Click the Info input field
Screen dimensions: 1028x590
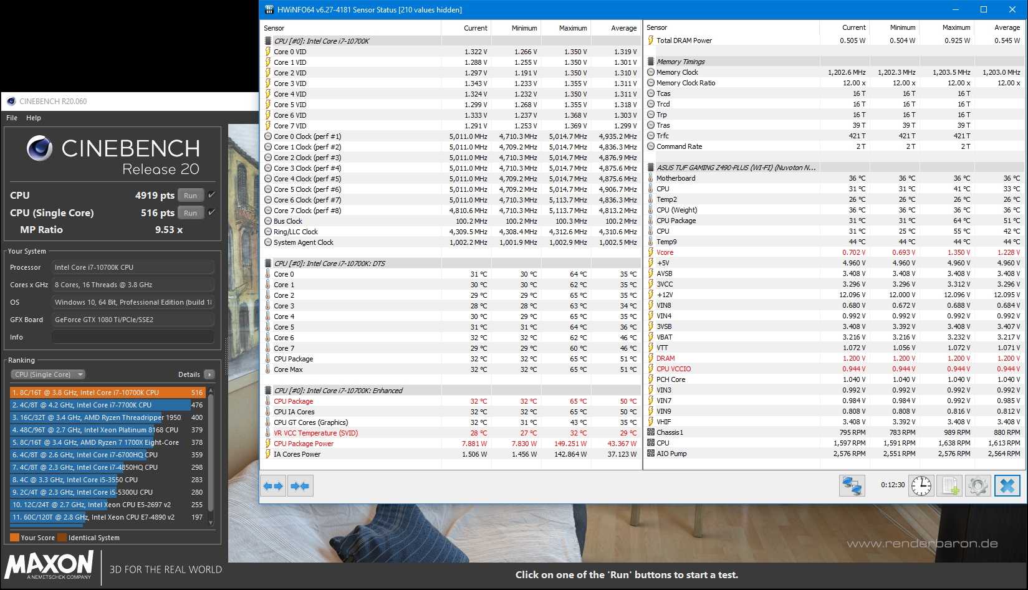133,337
